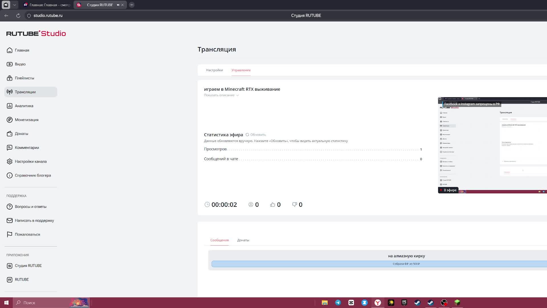Screen dimensions: 547x308
Task: Open Написать в поддержку link
Action: pos(34,220)
